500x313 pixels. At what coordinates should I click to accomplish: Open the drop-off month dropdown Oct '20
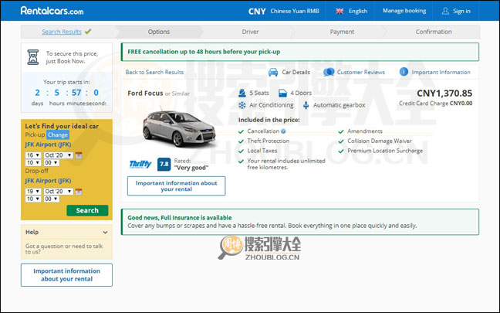pos(59,192)
